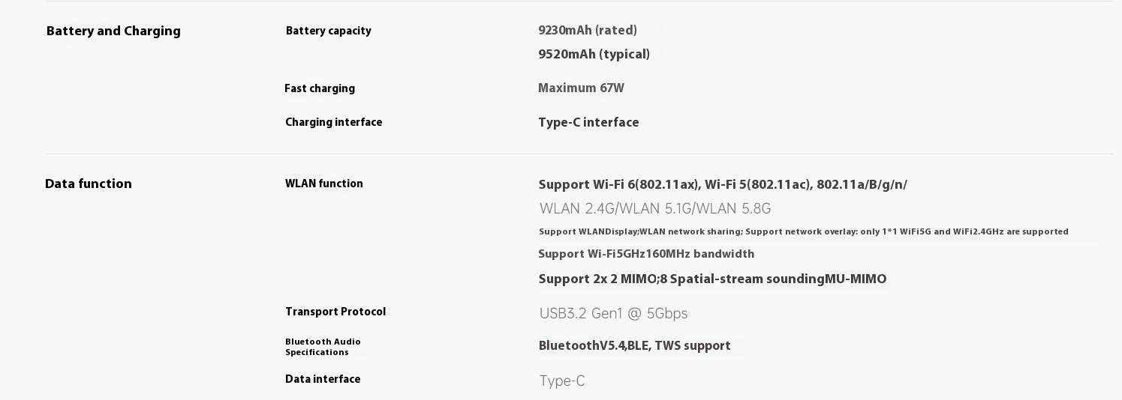Image resolution: width=1122 pixels, height=400 pixels.
Task: Click the 9520mAh (typical) value
Action: point(594,55)
